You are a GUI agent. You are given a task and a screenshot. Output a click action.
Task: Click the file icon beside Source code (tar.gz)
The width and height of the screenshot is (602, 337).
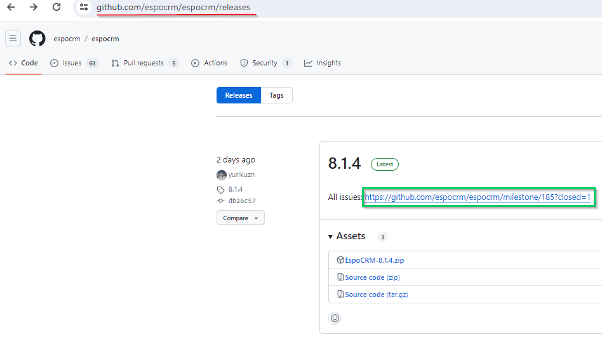click(x=340, y=294)
